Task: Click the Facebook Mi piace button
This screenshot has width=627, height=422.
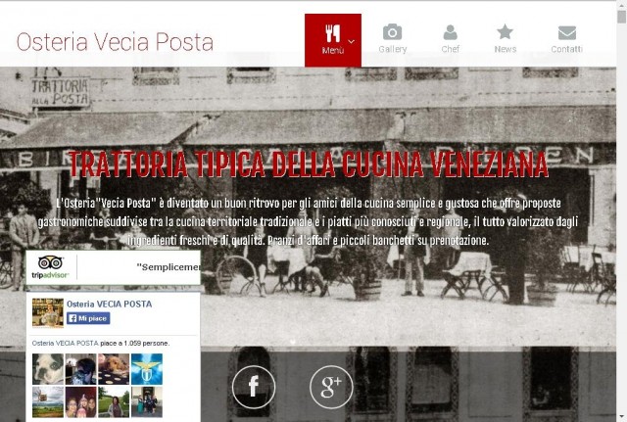Action: (x=88, y=318)
